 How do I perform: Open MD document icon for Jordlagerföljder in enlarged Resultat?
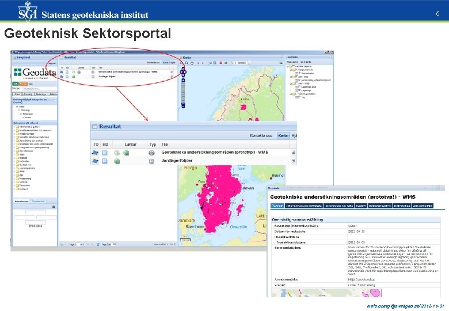tap(105, 161)
